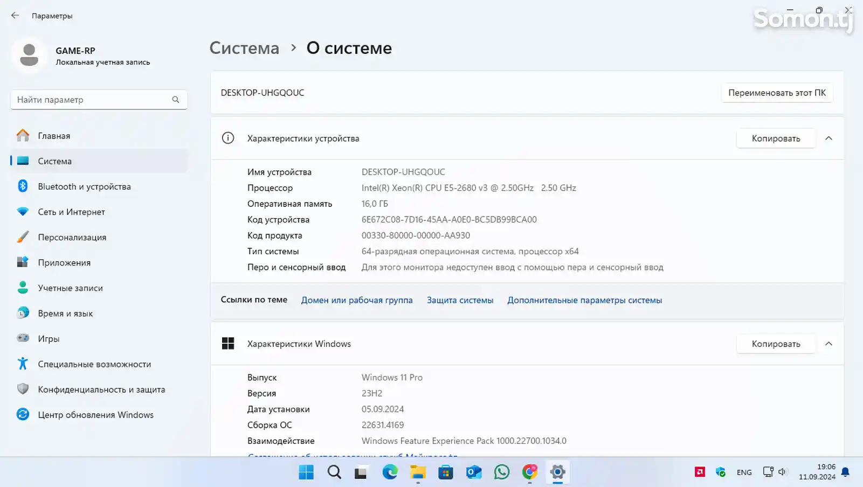Click the search magnifier in Найти параметр

(x=176, y=100)
